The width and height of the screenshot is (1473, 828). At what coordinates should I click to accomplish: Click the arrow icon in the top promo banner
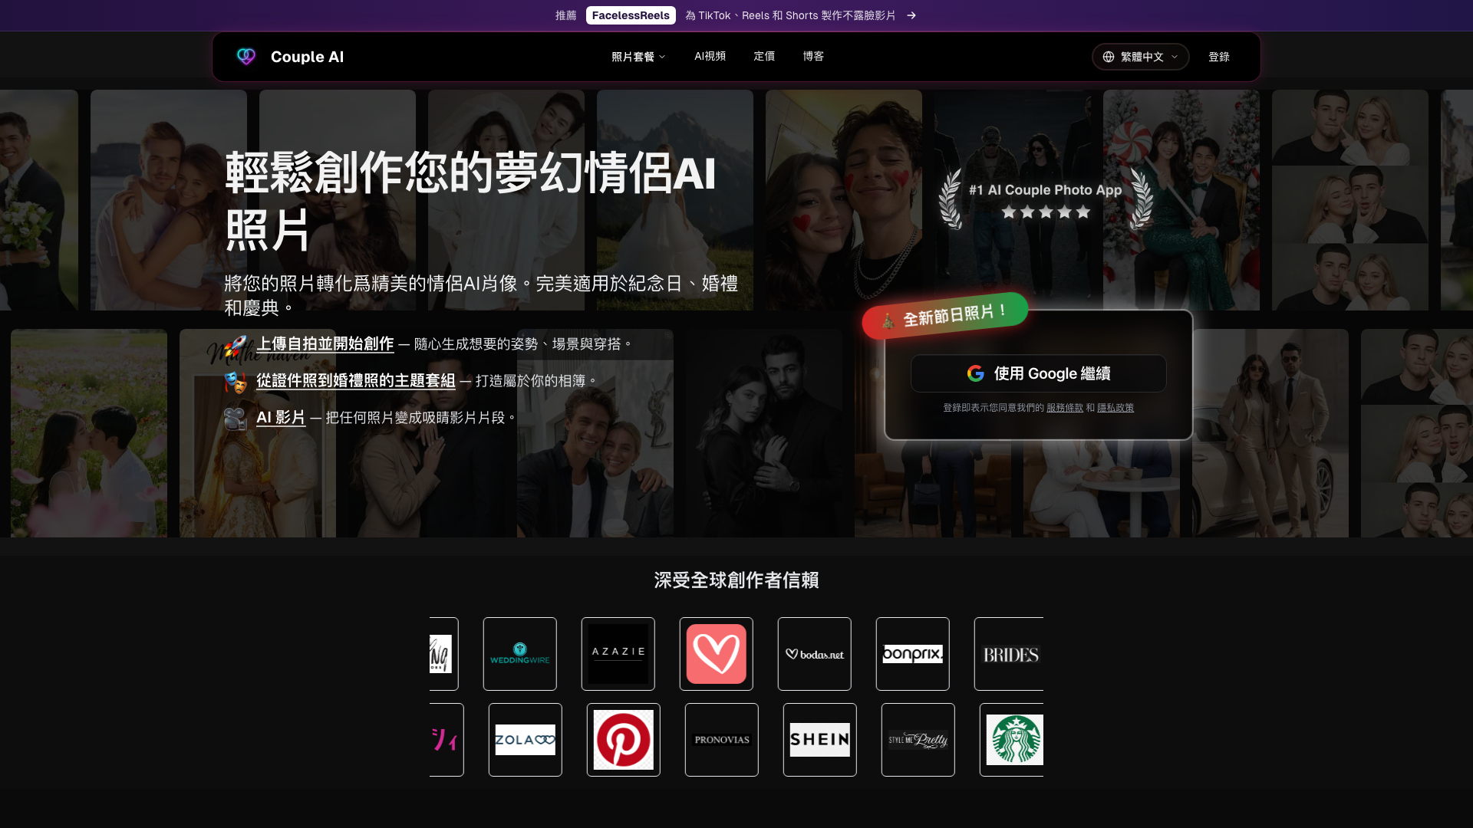point(911,15)
